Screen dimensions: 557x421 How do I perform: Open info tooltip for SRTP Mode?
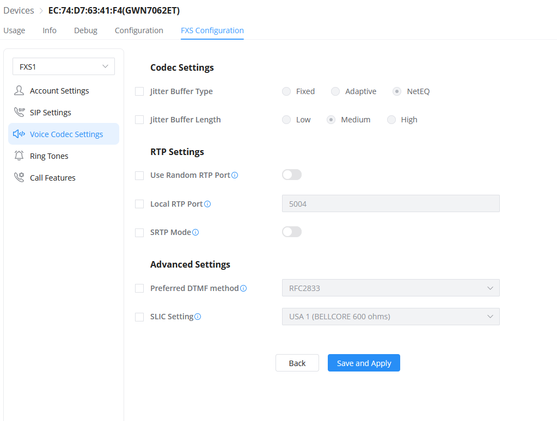click(x=195, y=232)
